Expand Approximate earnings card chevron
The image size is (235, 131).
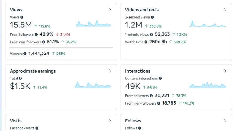[x=110, y=71]
